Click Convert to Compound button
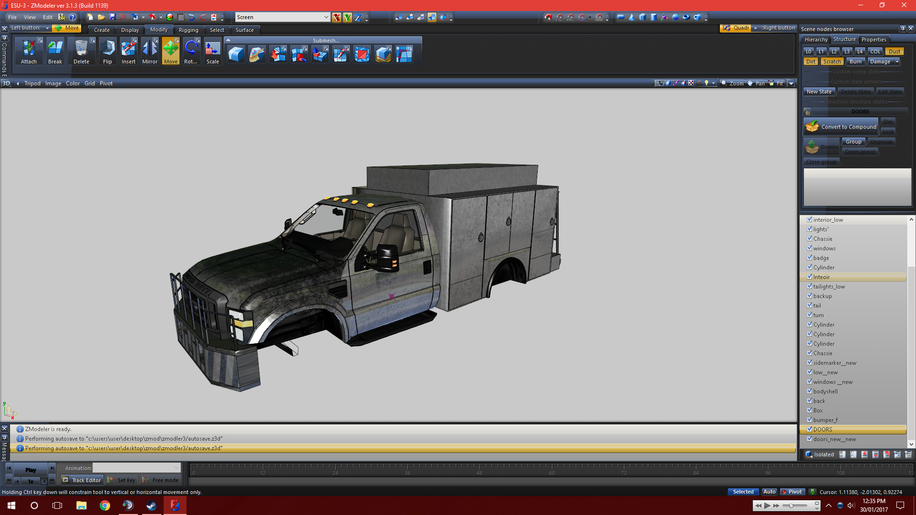The image size is (916, 515). (x=842, y=127)
